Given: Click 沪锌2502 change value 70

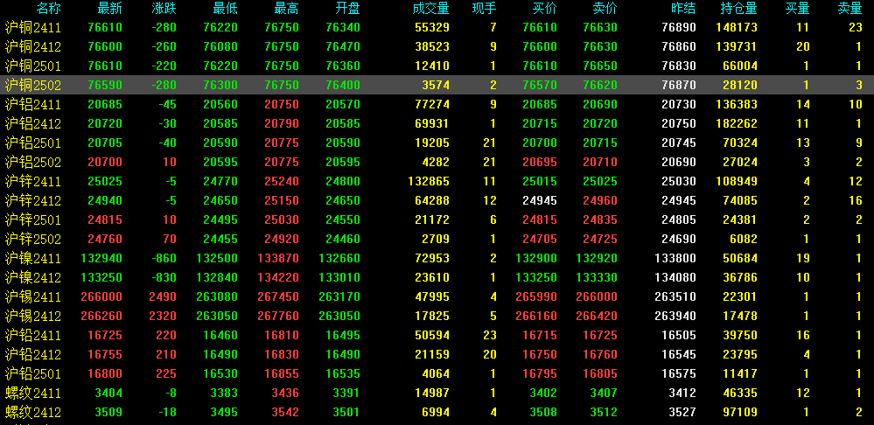Looking at the screenshot, I should 170,239.
